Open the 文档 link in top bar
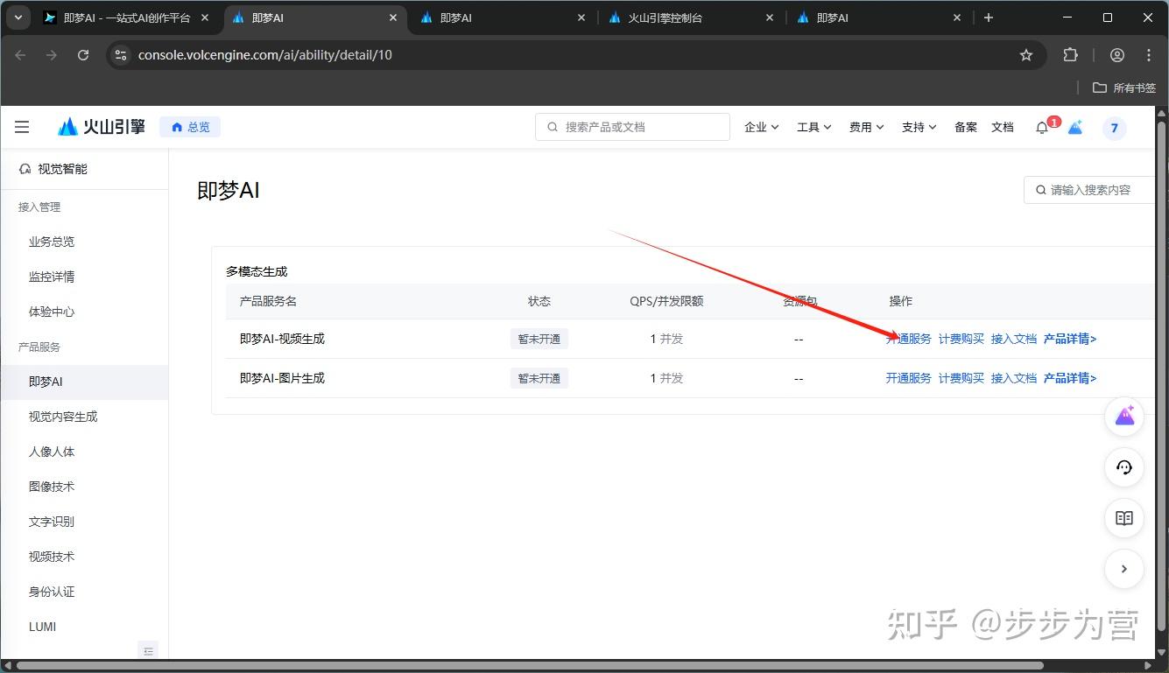Image resolution: width=1169 pixels, height=673 pixels. [1003, 127]
